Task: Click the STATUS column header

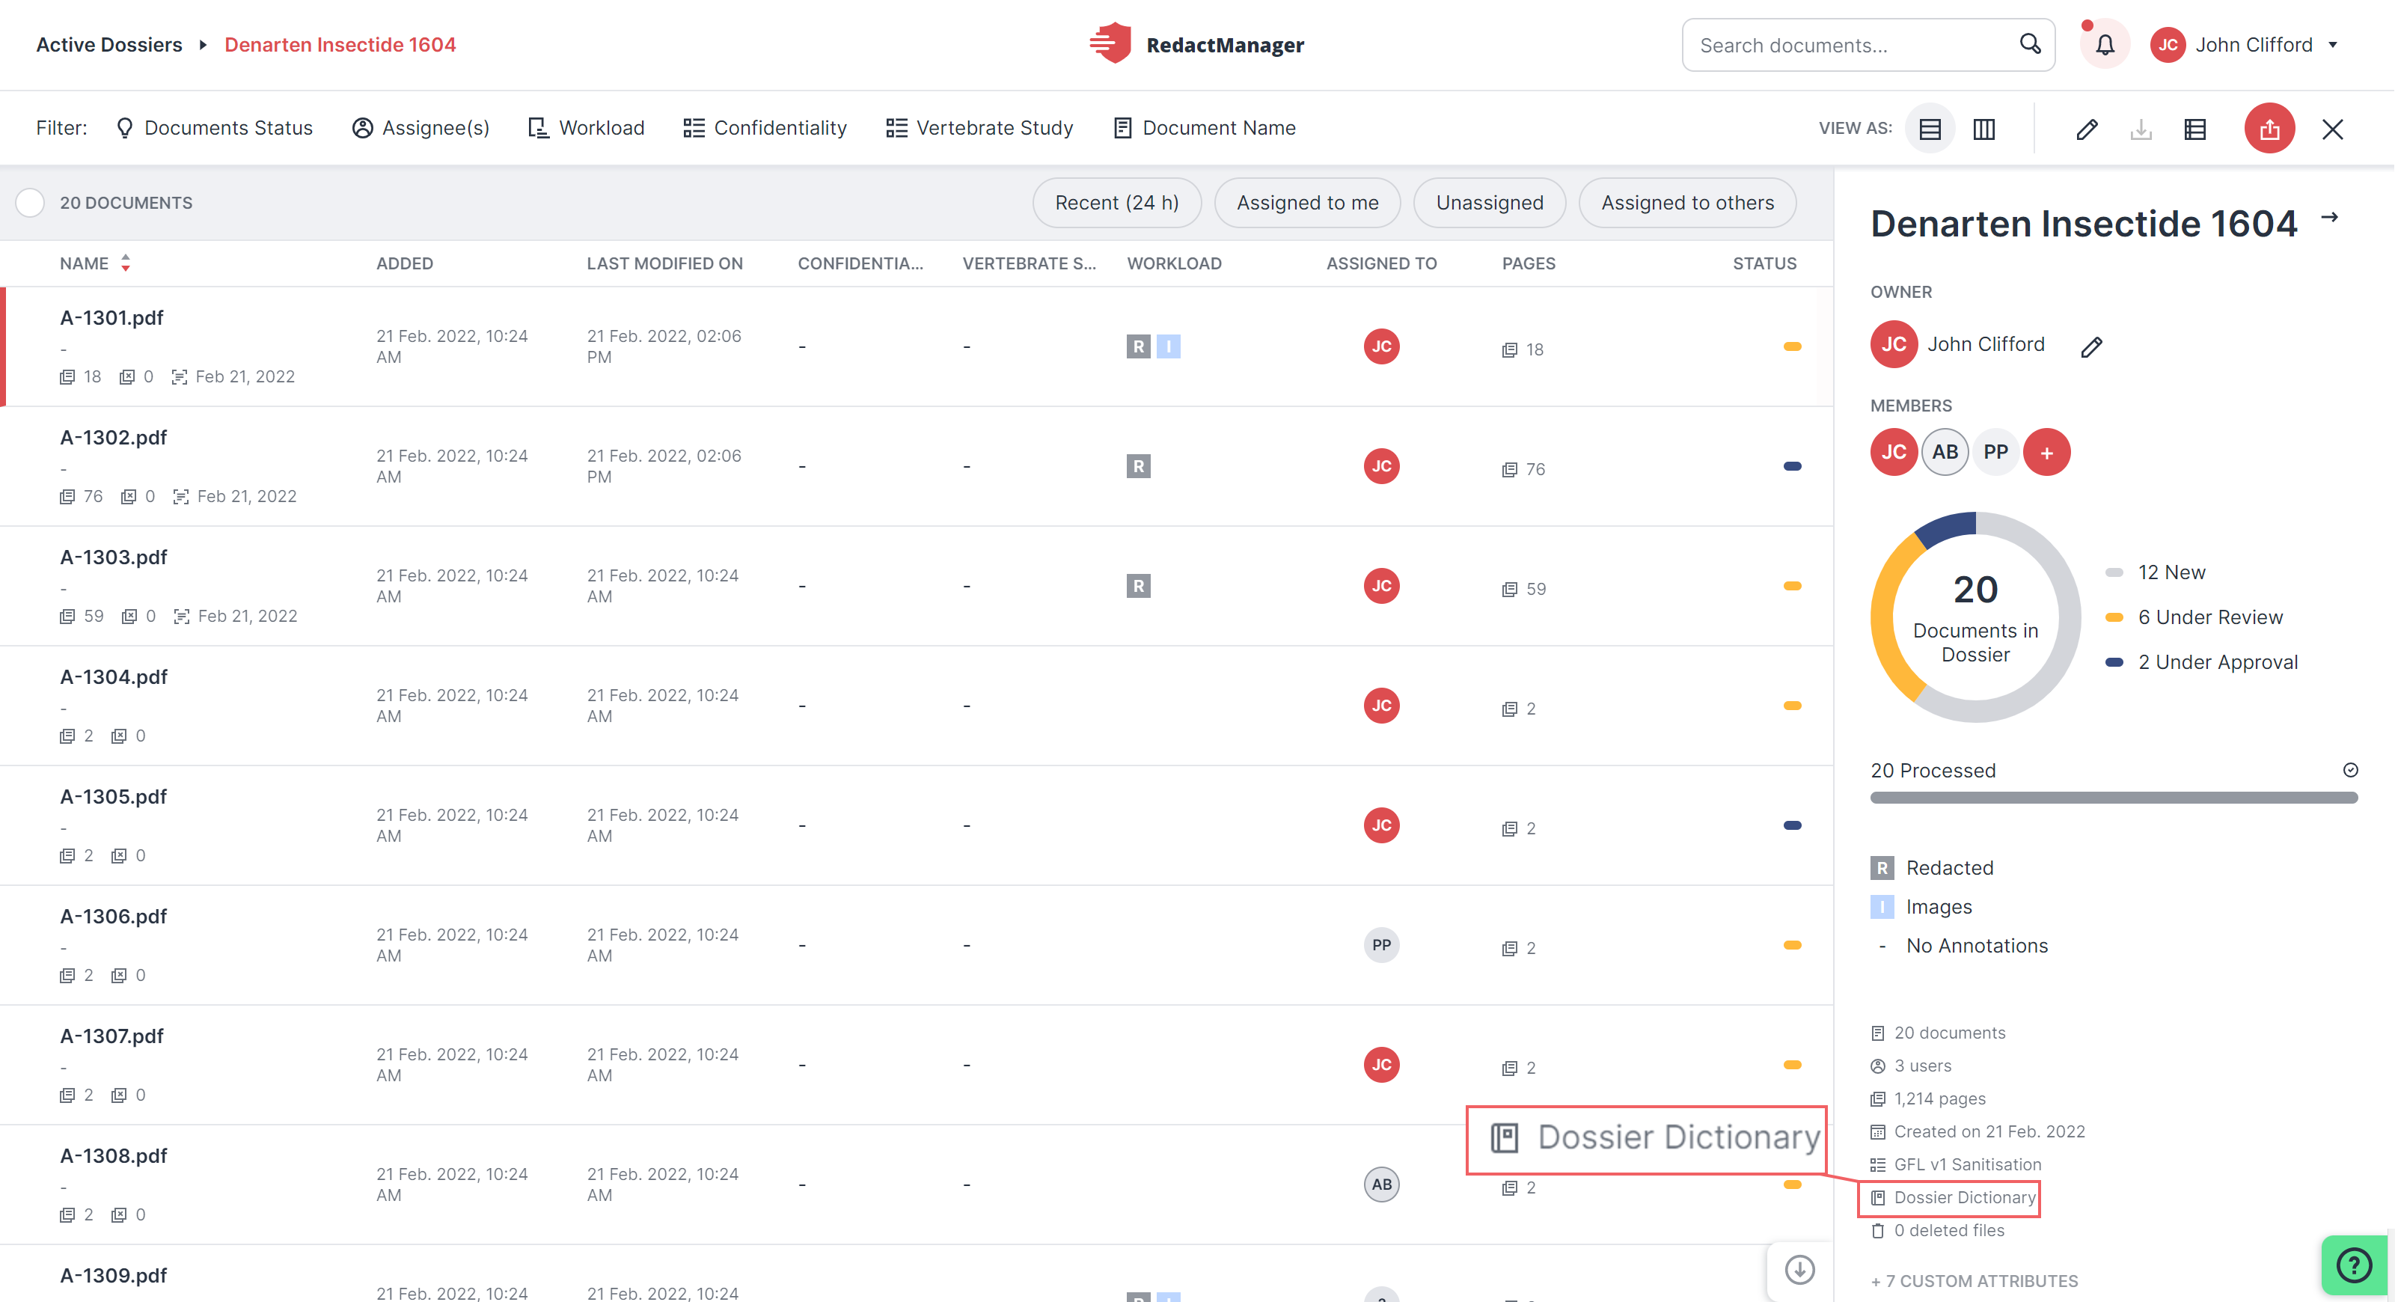Action: click(x=1764, y=263)
